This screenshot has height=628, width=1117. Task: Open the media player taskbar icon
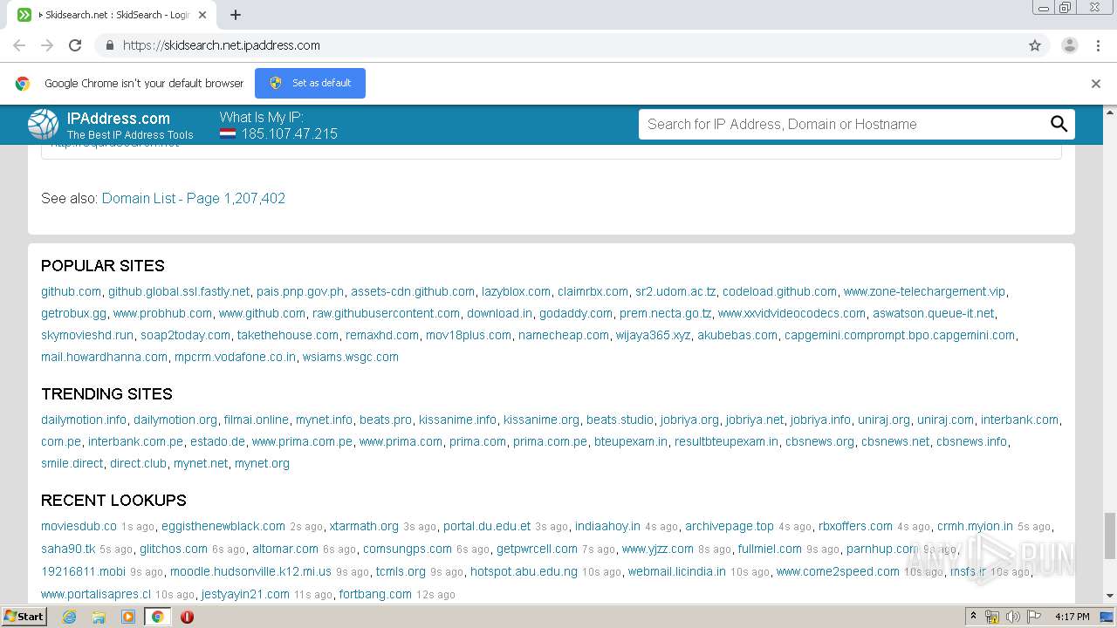click(128, 617)
